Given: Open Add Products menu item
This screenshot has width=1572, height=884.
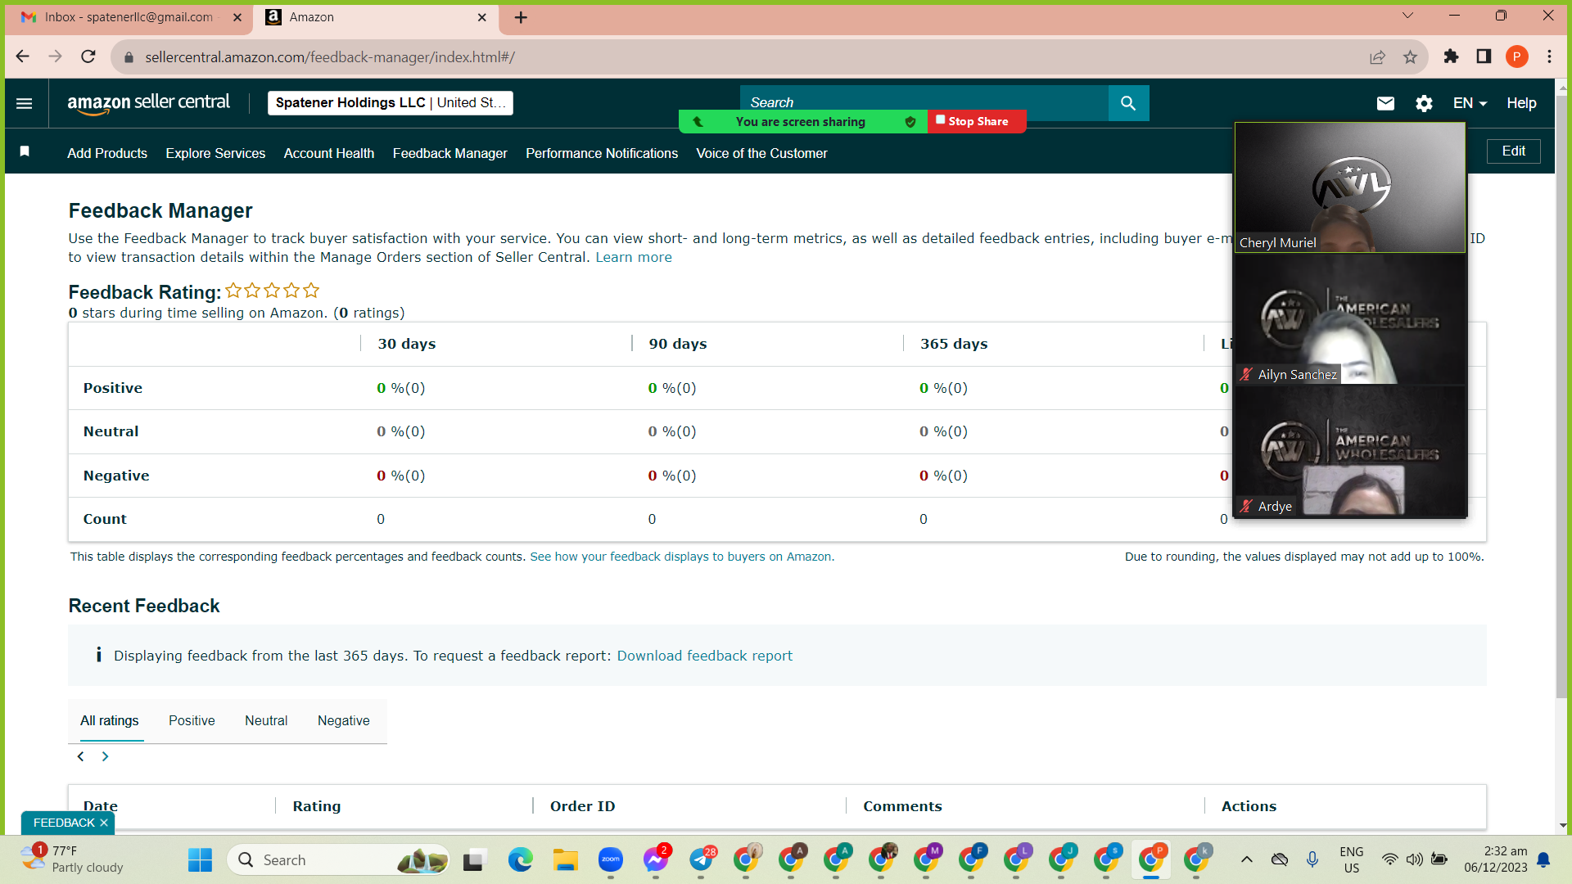Looking at the screenshot, I should (107, 153).
